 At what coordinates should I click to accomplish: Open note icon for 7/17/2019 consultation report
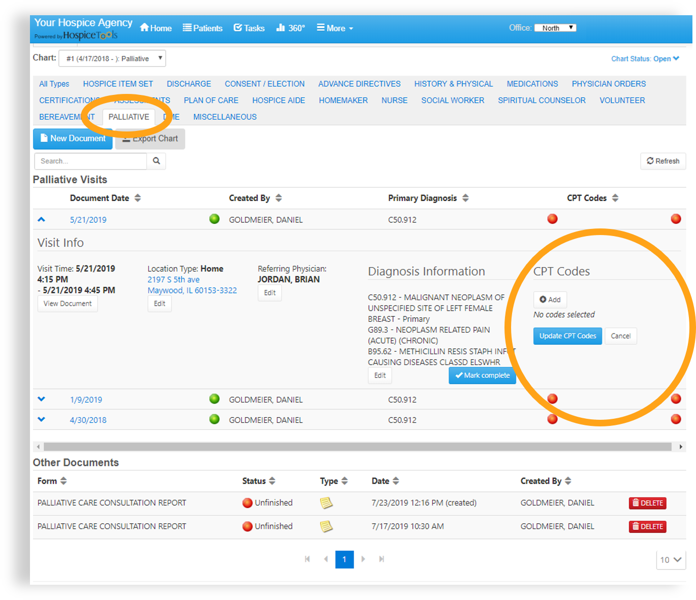[326, 526]
